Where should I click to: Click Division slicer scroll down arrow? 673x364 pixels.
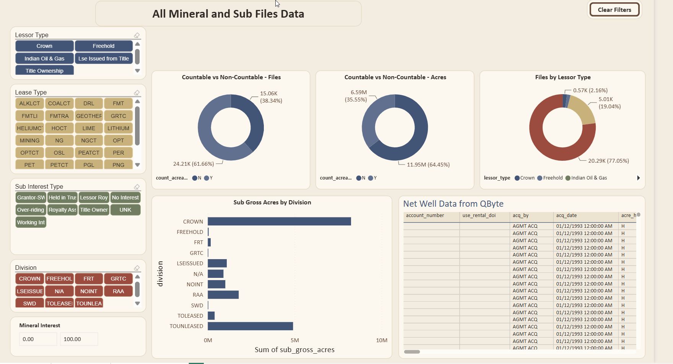pyautogui.click(x=137, y=304)
